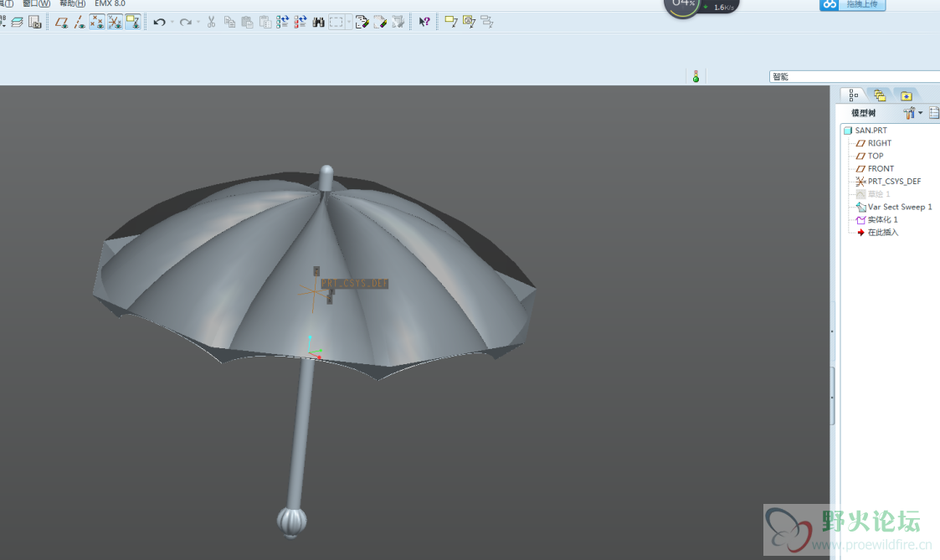The height and width of the screenshot is (560, 940).
Task: Click the 拖拽上传 upload button
Action: click(x=852, y=5)
